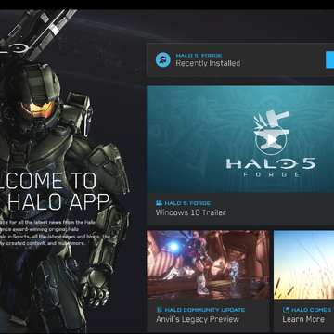Open the Anvil's Legacy gameplay screenshot thumbnail
The image size is (334, 334).
coord(208,264)
